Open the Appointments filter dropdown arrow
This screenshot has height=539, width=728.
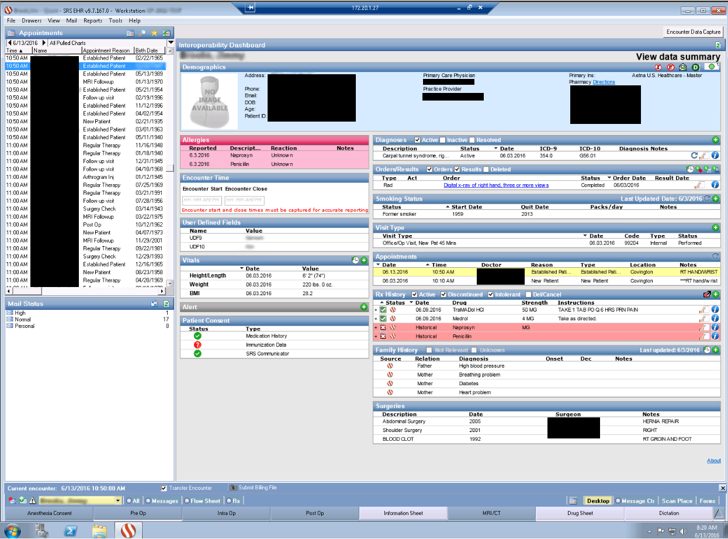click(x=171, y=43)
